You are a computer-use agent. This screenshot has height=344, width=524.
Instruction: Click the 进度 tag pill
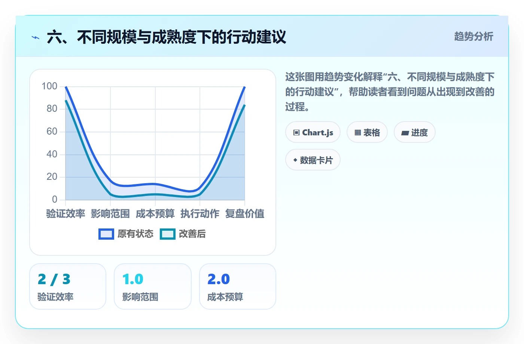415,132
